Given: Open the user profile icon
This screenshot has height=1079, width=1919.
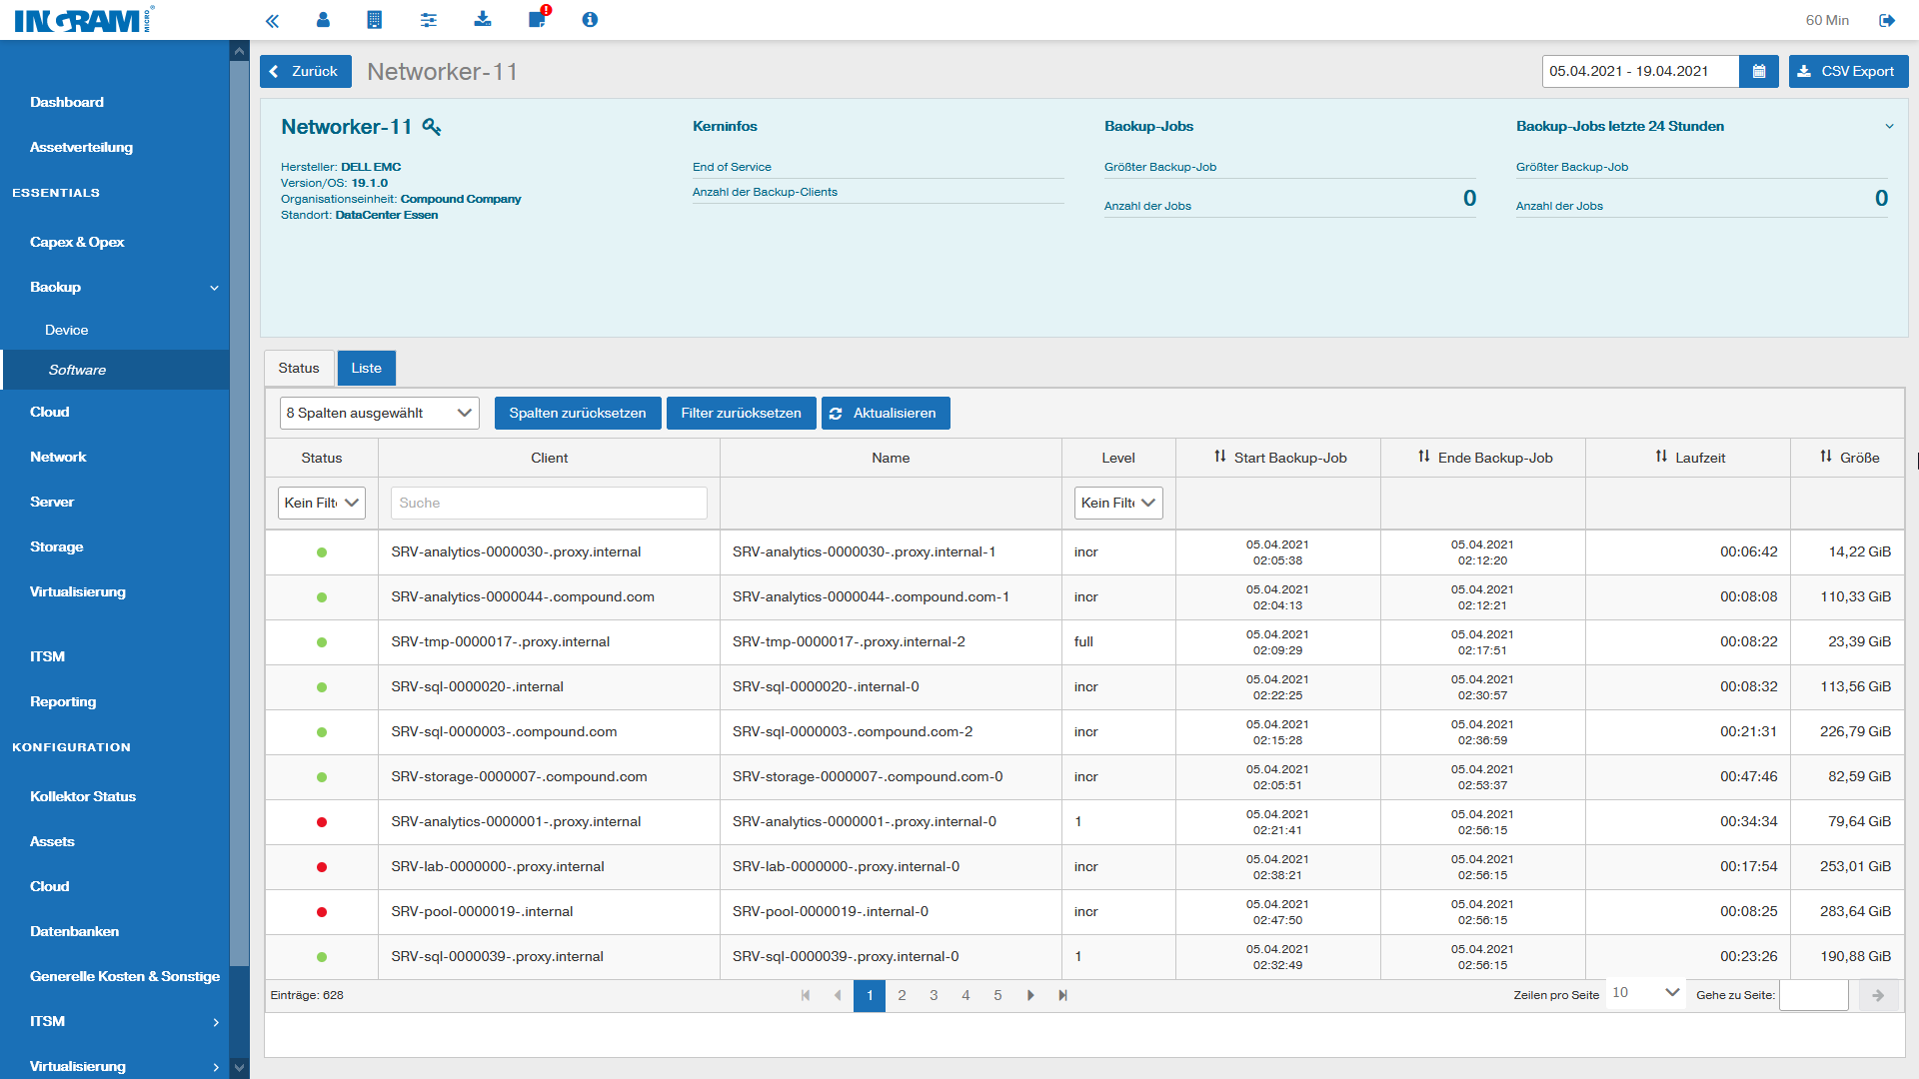Looking at the screenshot, I should [x=323, y=20].
